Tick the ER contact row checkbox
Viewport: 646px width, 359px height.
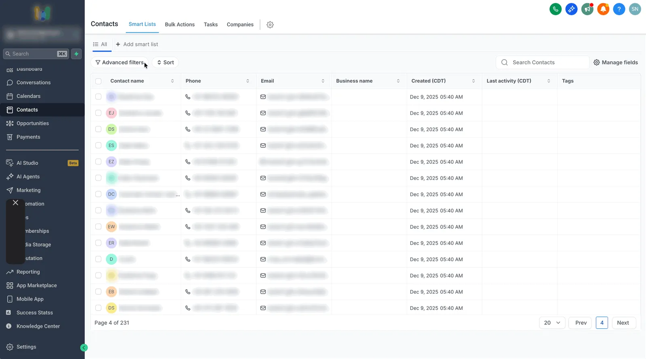98,243
